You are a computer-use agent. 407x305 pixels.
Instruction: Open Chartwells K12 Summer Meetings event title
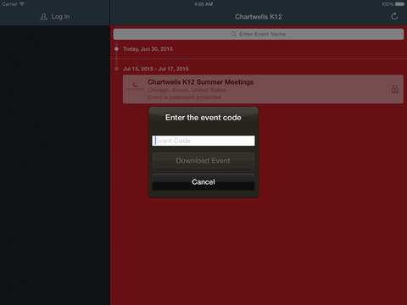click(200, 82)
